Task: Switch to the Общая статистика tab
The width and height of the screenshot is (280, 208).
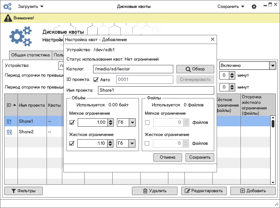Action: point(30,55)
